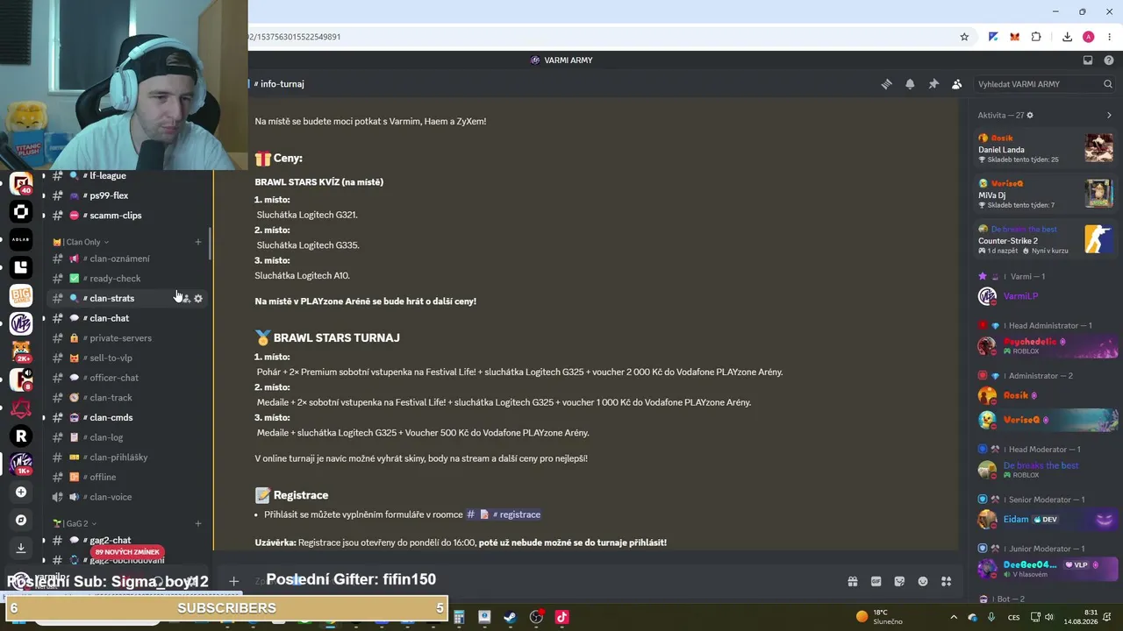Image resolution: width=1123 pixels, height=631 pixels.
Task: Create a channel in GaG 2 category
Action: click(x=198, y=524)
